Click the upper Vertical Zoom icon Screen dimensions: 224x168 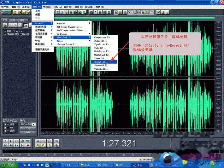pos(56,141)
